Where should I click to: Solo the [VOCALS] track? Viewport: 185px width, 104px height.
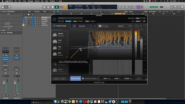pyautogui.click(x=37, y=25)
